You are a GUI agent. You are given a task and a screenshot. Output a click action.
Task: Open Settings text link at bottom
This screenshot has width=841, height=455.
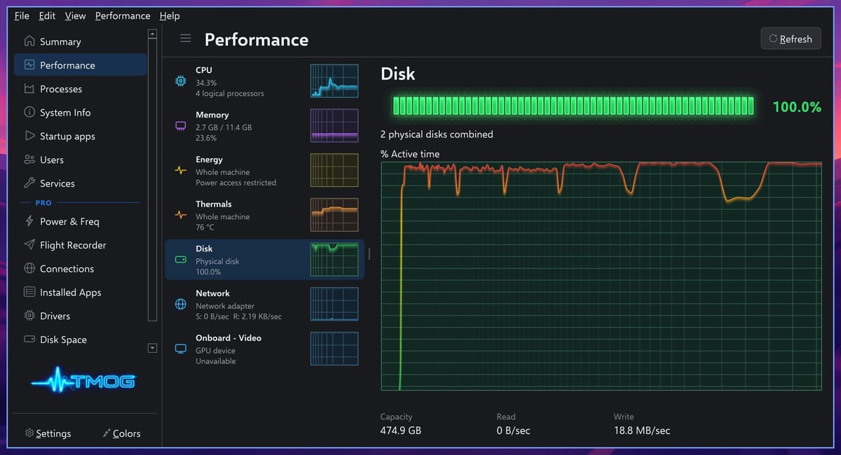click(53, 433)
